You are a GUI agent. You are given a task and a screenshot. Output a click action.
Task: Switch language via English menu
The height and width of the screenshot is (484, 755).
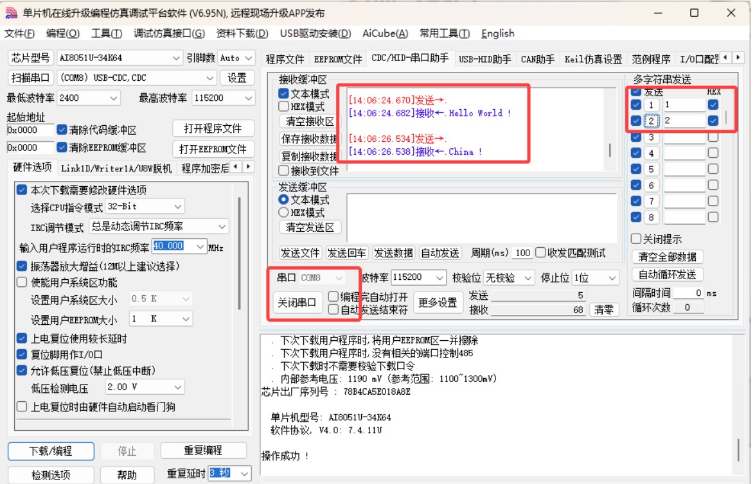point(498,33)
